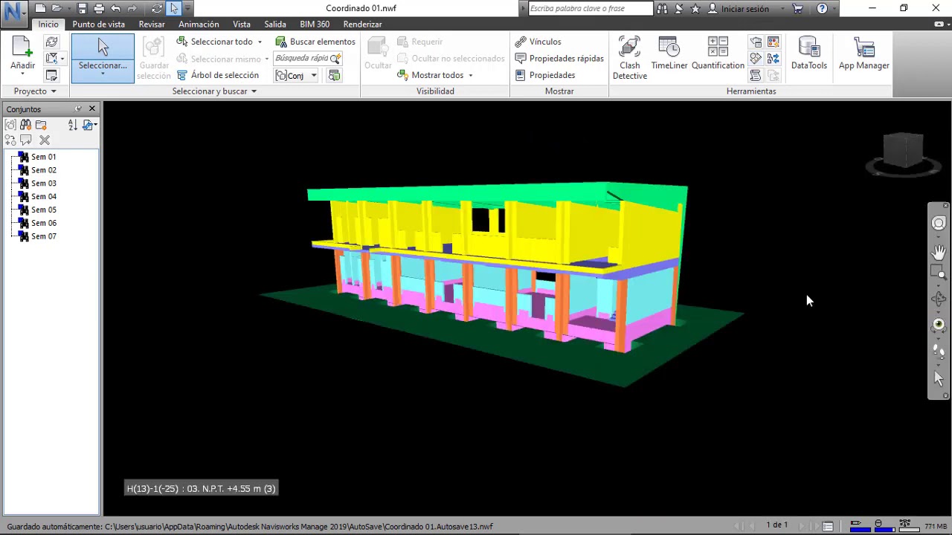This screenshot has width=952, height=535.
Task: Activate the Seleccionar arrow tool
Action: coord(103,58)
